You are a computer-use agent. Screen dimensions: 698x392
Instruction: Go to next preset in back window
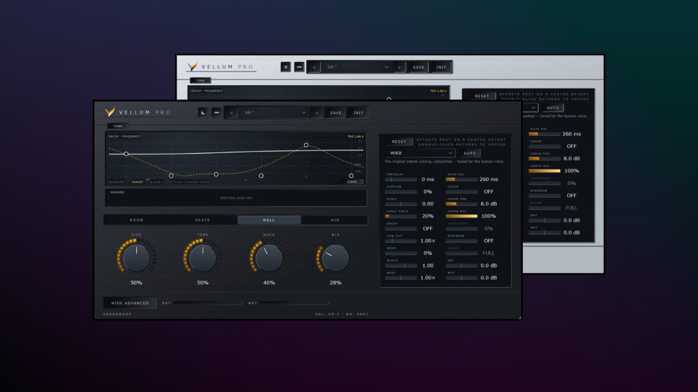click(399, 67)
